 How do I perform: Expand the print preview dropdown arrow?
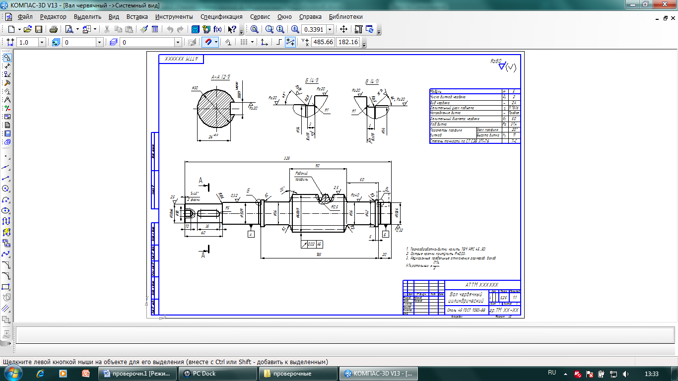click(x=77, y=29)
